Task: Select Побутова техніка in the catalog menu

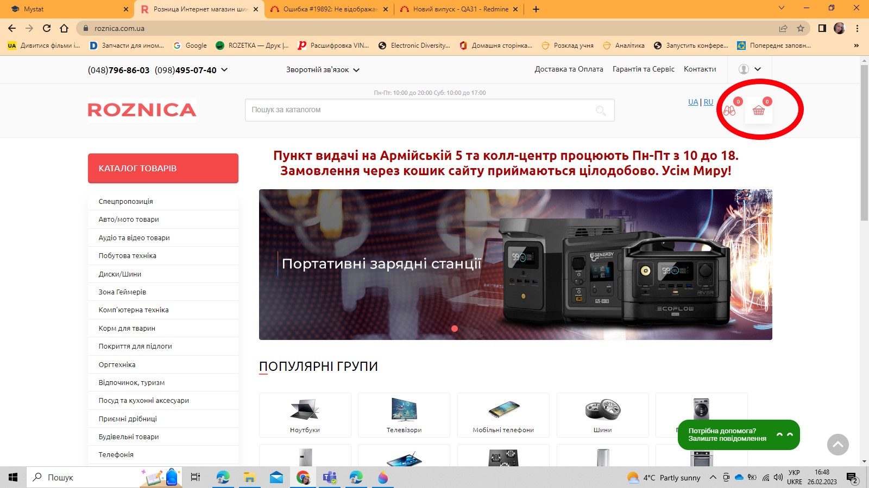Action: pos(128,256)
